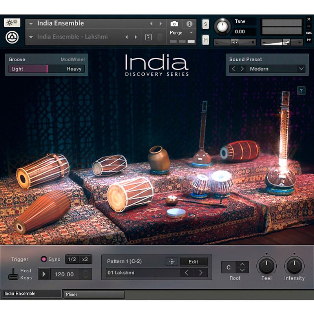Click the snowflake settings icon top-left
Screen dimensions: 314x314
(12, 23)
